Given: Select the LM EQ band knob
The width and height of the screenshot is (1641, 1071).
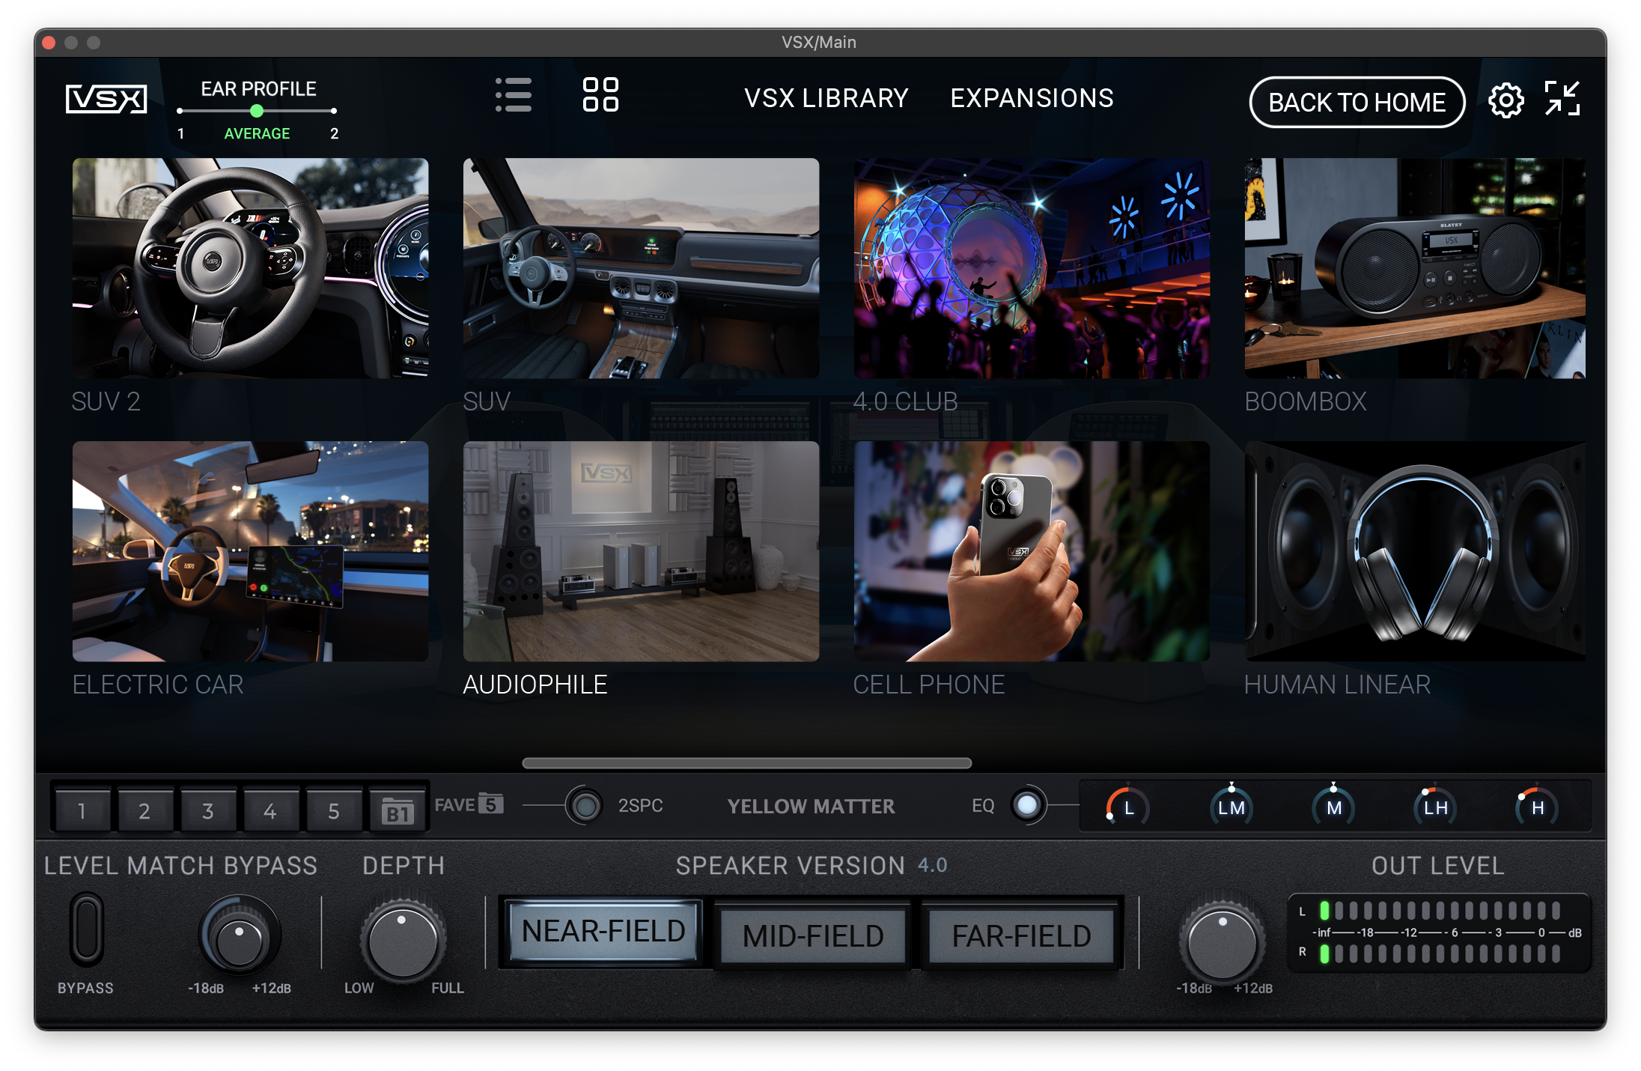Looking at the screenshot, I should click(x=1231, y=807).
